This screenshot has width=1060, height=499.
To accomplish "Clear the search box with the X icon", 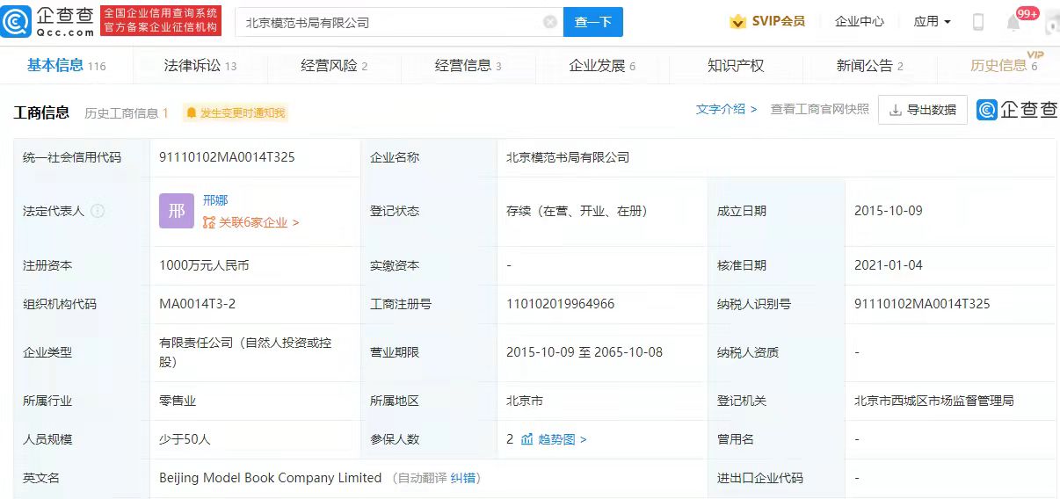I will click(x=550, y=22).
